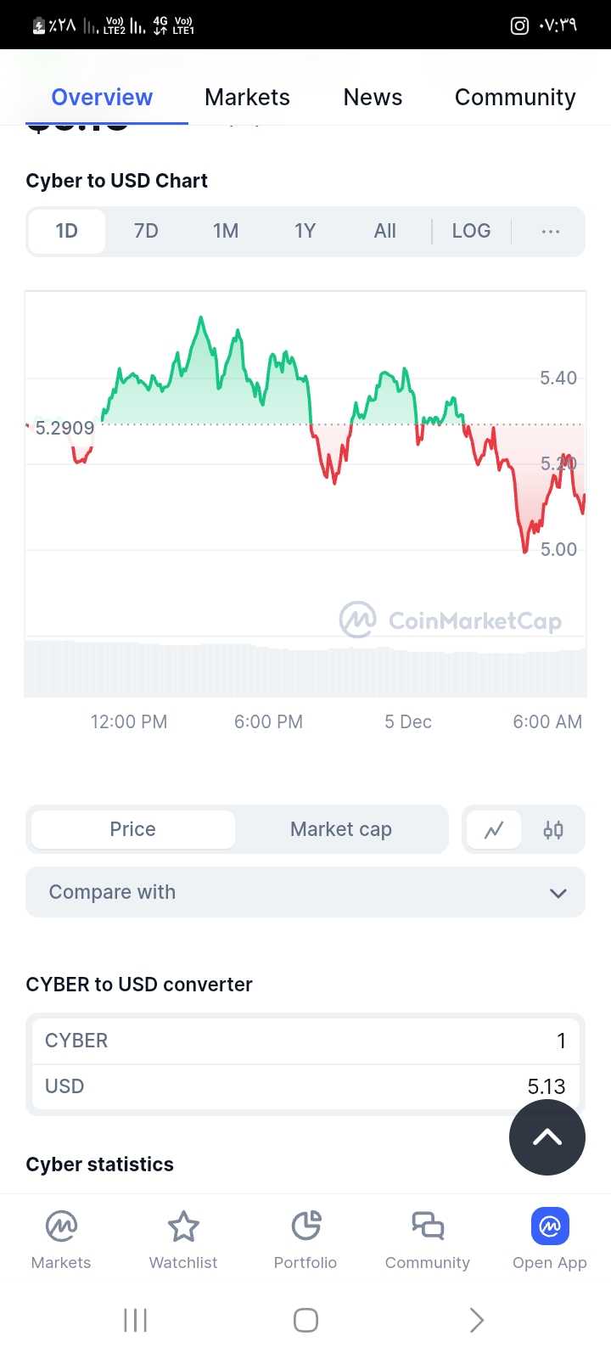
Task: Tap the Markets icon in bottom bar
Action: coord(61,1226)
